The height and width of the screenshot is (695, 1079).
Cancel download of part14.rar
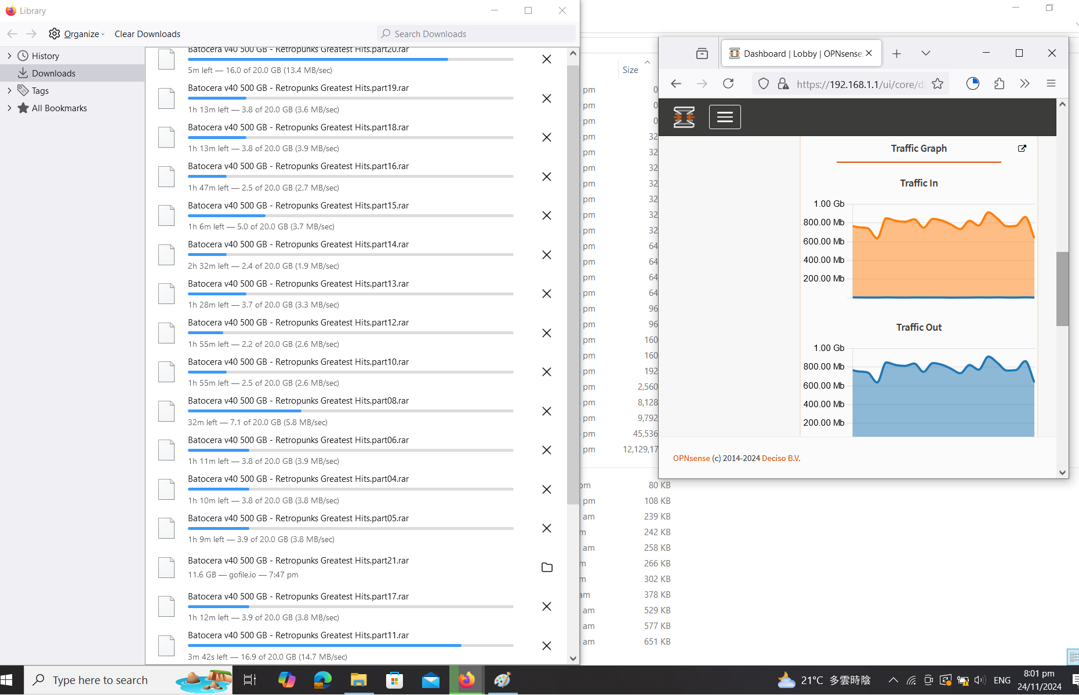pos(546,255)
